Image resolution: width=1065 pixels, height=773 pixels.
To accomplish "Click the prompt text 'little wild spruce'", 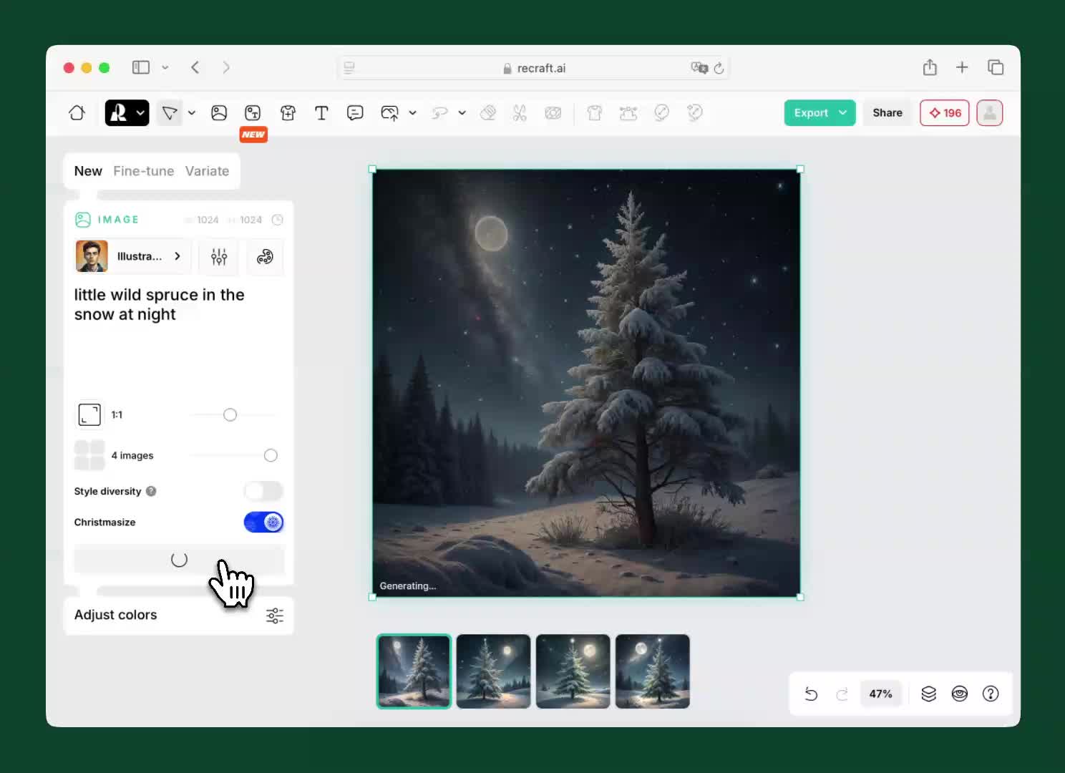I will pyautogui.click(x=136, y=295).
